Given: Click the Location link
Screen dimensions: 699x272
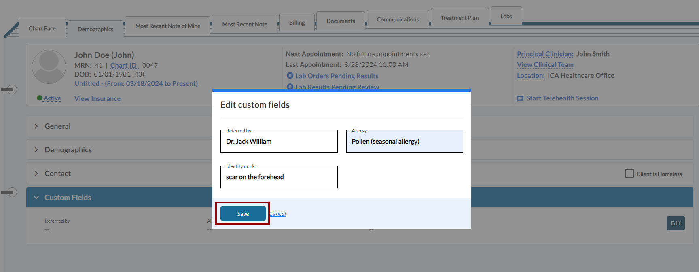Looking at the screenshot, I should point(531,75).
